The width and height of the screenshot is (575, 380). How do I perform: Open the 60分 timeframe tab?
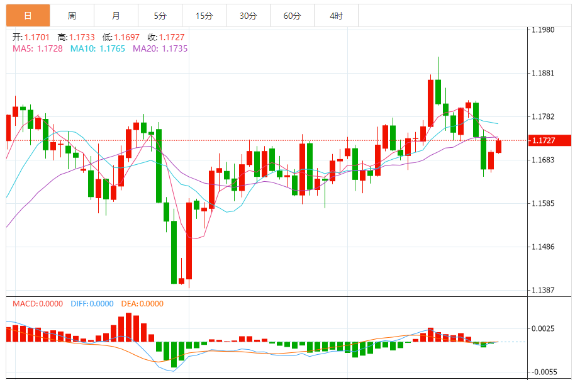293,16
